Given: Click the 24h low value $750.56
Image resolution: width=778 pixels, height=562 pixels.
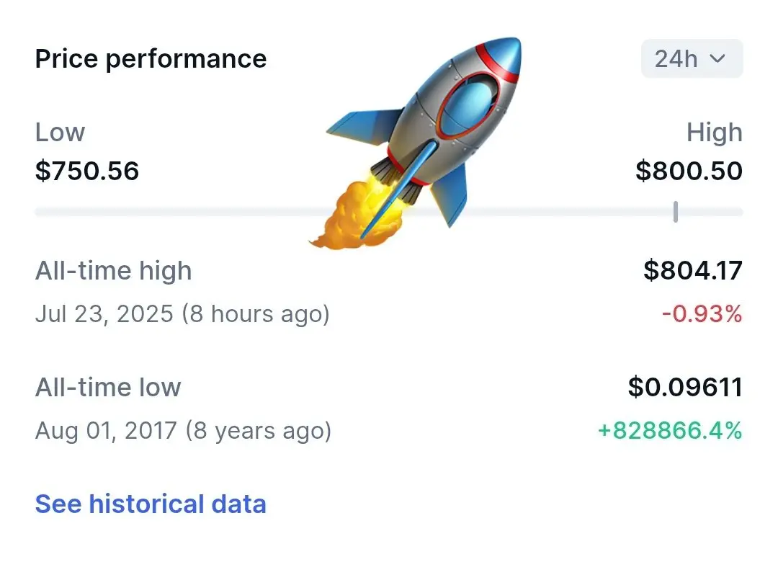Looking at the screenshot, I should coord(87,171).
